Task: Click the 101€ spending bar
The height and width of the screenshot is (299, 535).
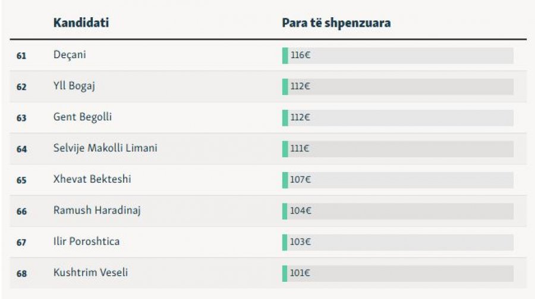Action: (x=398, y=273)
